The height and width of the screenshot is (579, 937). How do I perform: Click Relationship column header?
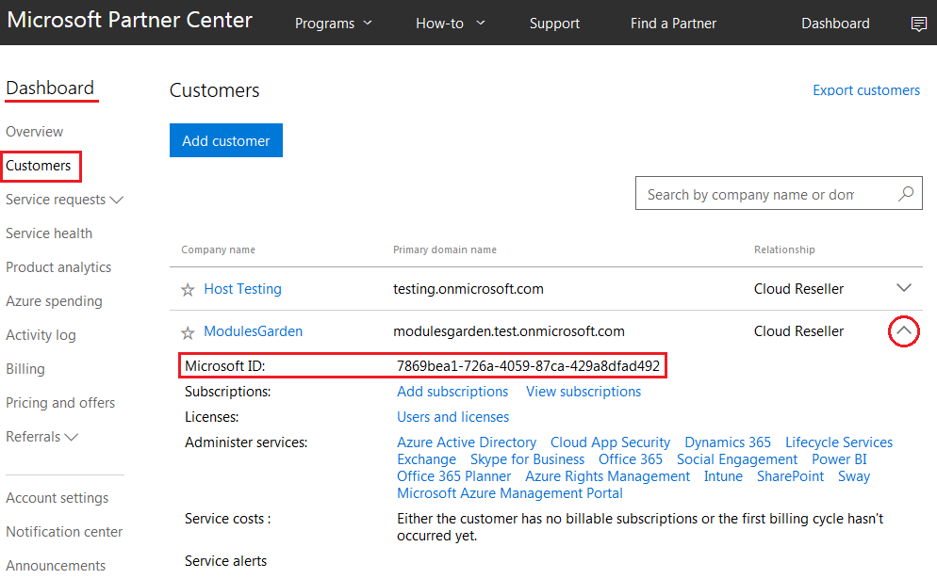coord(784,249)
